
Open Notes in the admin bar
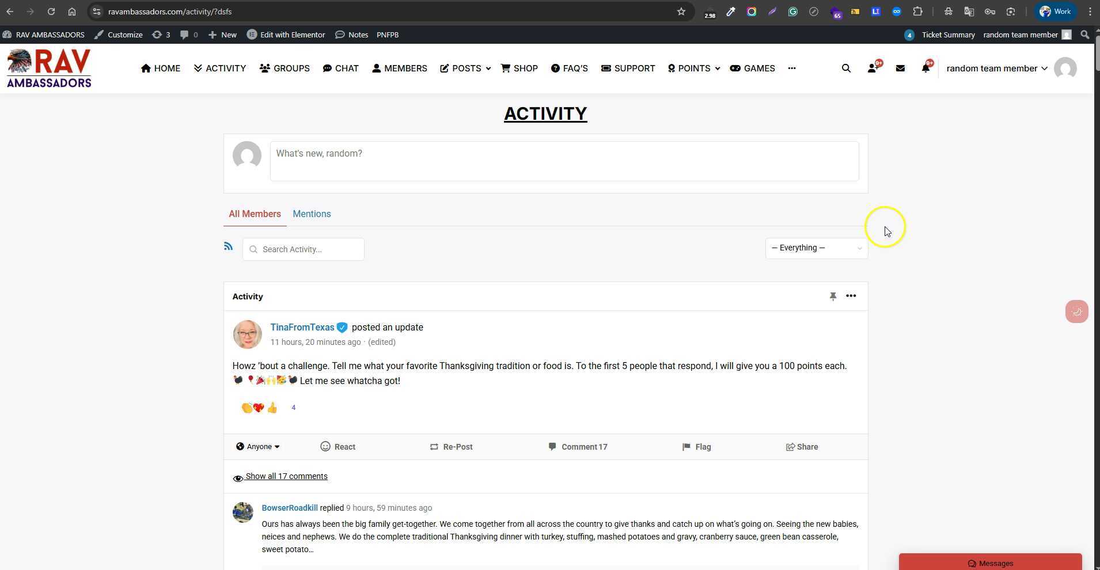pyautogui.click(x=351, y=35)
